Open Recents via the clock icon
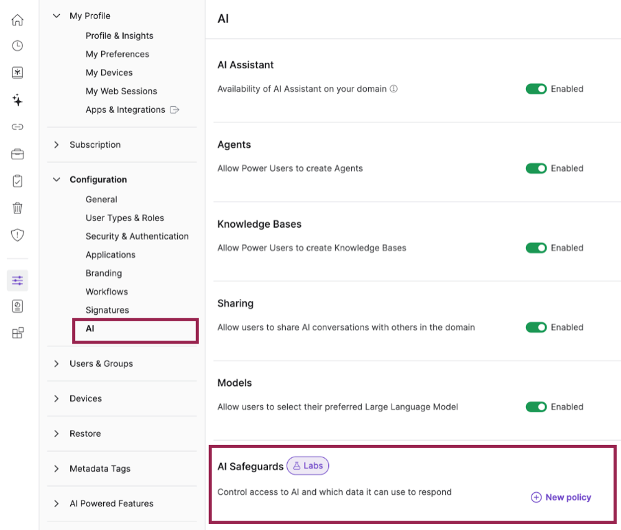 coord(17,46)
